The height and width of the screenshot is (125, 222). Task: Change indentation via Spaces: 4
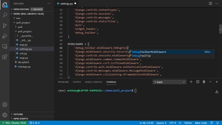(161, 123)
